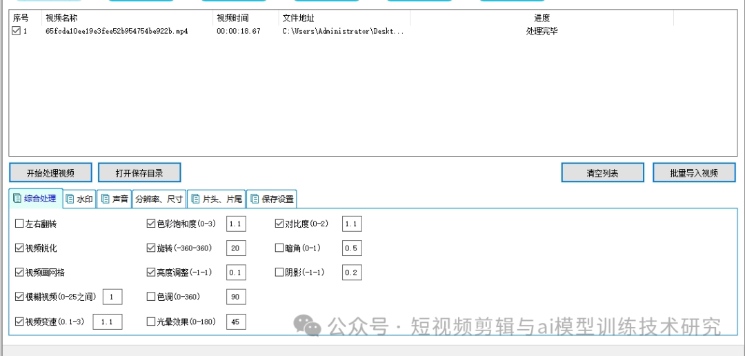Toggle the 视频画网格 checkbox
745x356 pixels.
click(19, 273)
